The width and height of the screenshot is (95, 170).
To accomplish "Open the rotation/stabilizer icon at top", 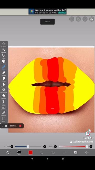I will pyautogui.click(x=78, y=19).
